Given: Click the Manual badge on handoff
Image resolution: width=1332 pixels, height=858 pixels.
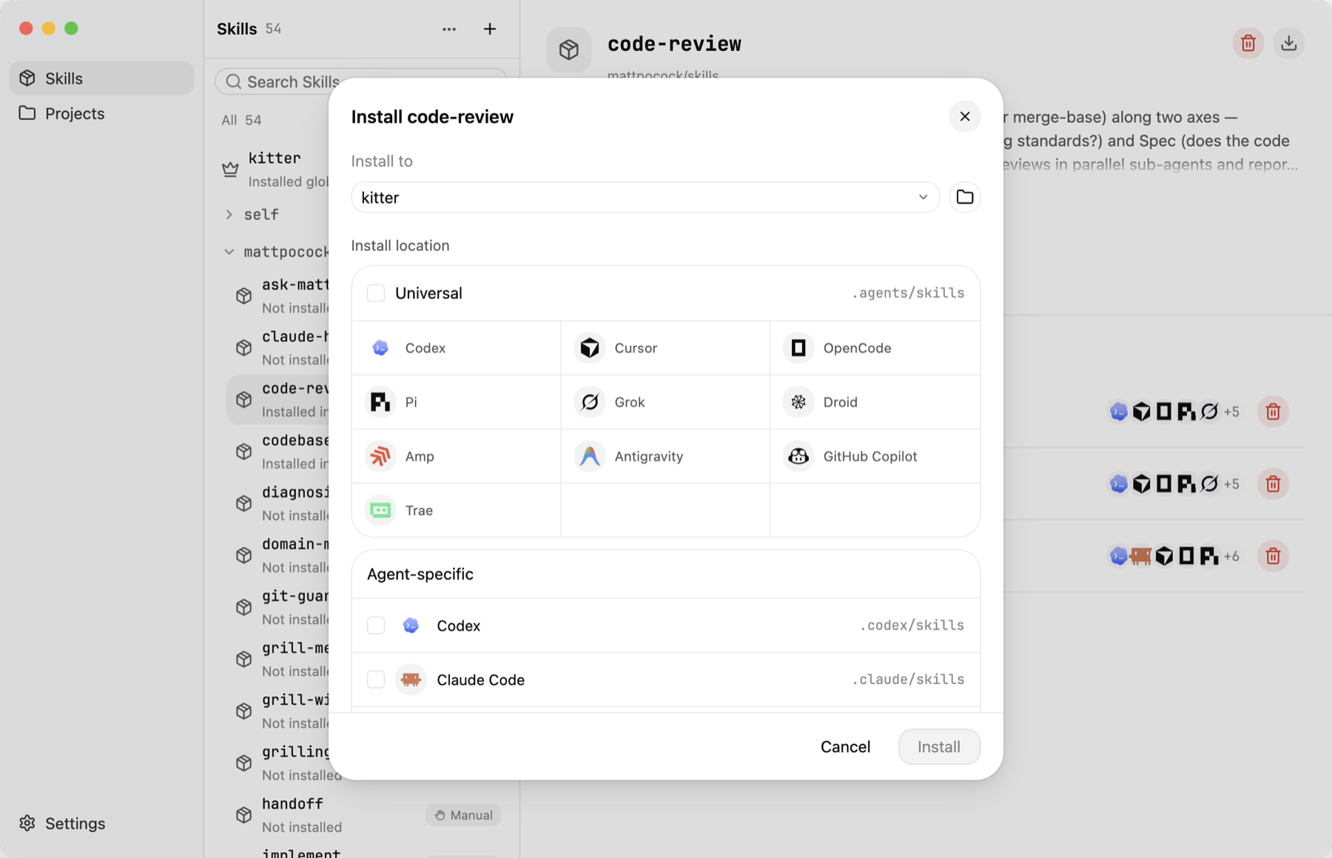Looking at the screenshot, I should pyautogui.click(x=463, y=815).
